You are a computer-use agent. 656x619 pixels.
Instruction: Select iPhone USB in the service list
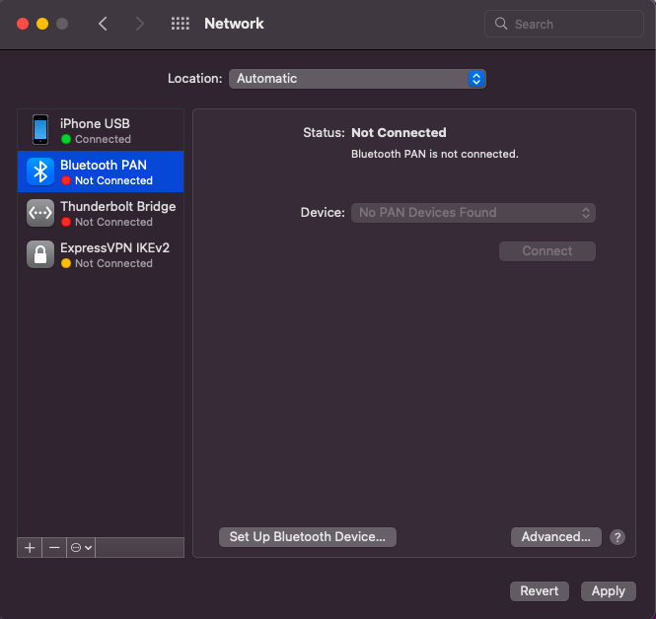[x=101, y=130]
